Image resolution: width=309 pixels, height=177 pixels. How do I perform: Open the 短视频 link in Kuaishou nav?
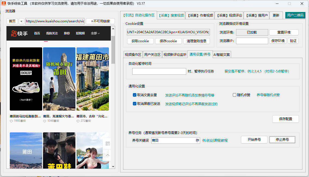pyautogui.click(x=80, y=33)
